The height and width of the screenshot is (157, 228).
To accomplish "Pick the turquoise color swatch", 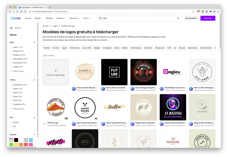I will [x=31, y=140].
